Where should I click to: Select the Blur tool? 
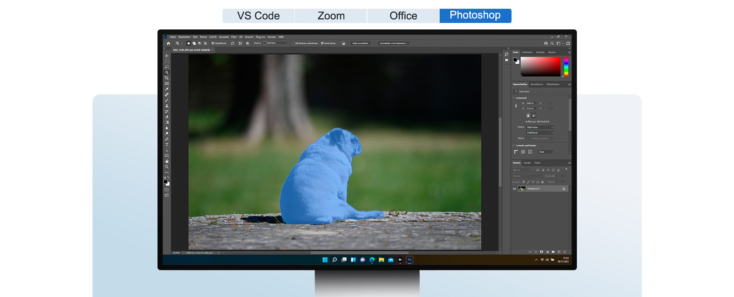(x=167, y=128)
